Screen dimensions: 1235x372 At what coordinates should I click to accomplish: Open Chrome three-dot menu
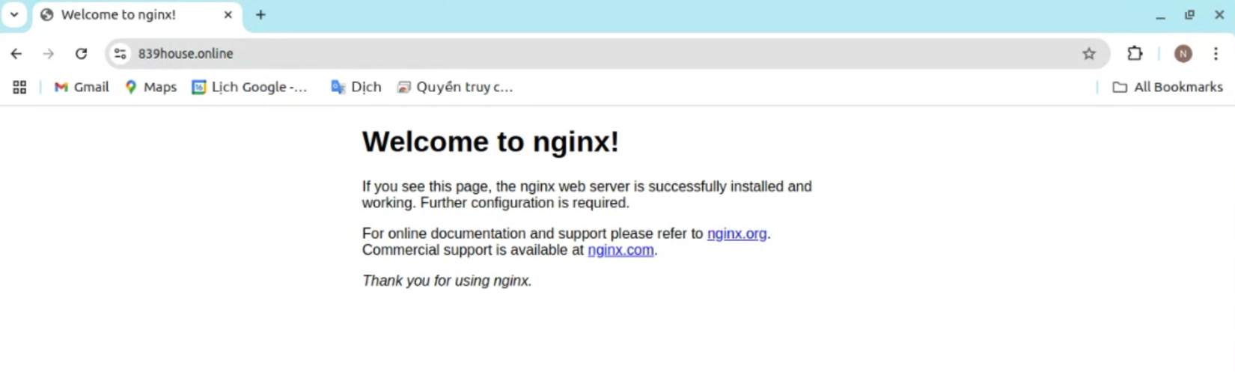[1216, 54]
